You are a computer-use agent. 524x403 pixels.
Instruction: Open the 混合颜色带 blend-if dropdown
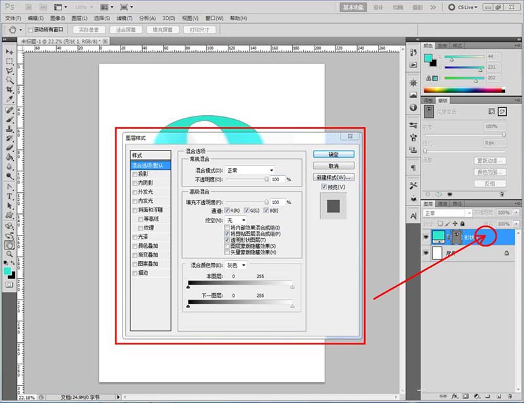point(236,265)
